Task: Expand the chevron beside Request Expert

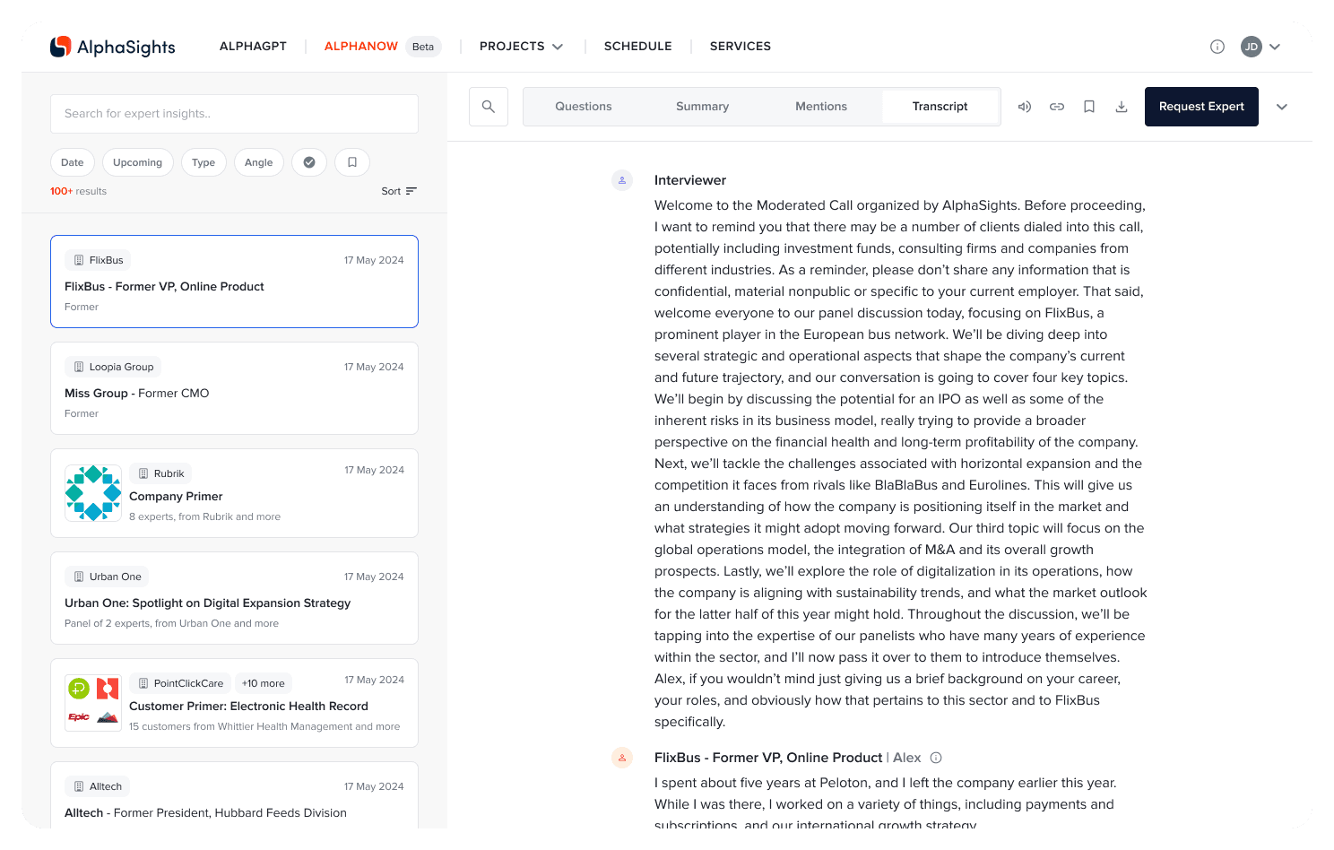Action: 1282,107
